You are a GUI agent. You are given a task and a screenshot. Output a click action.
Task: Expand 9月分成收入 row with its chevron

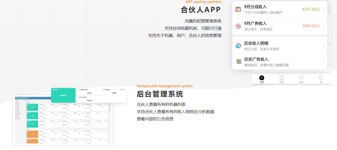[324, 10]
